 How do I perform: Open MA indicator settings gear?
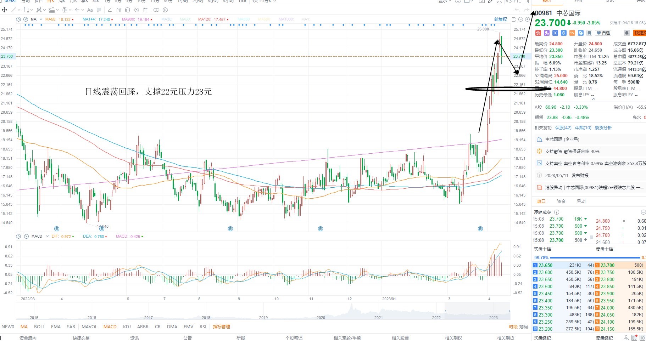pyautogui.click(x=18, y=19)
